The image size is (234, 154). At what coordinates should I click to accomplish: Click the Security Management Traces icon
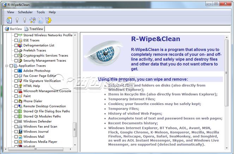pos(20,61)
